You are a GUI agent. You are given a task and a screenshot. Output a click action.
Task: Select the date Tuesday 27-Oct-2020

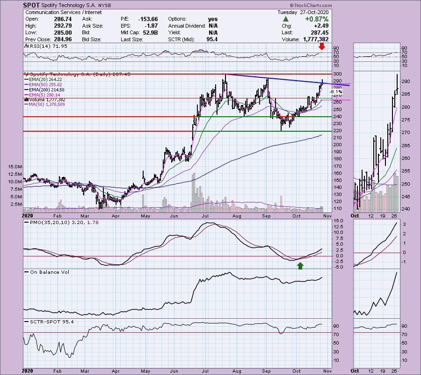pyautogui.click(x=303, y=12)
